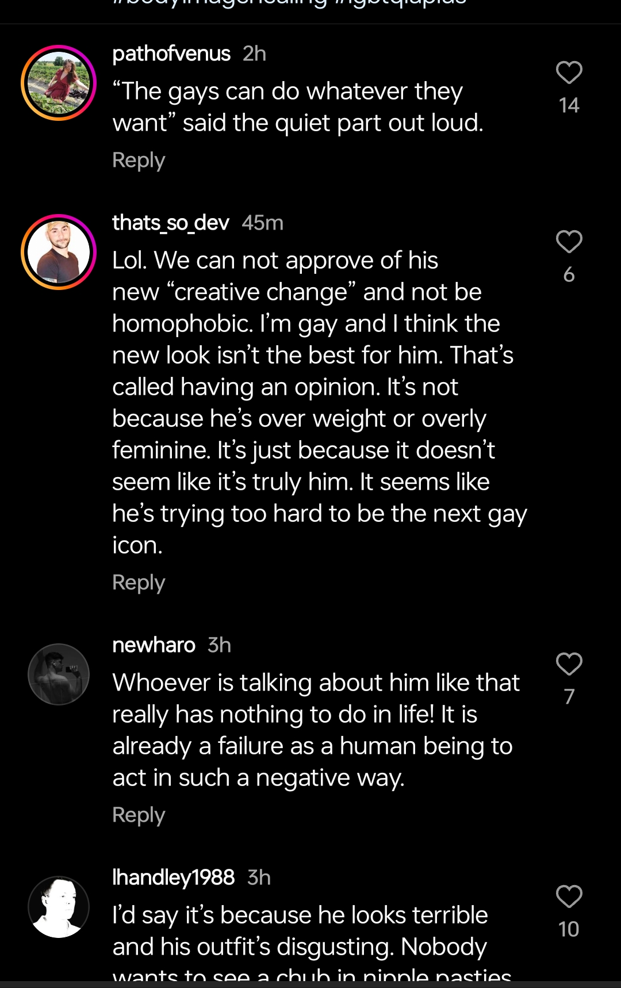The image size is (621, 988).
Task: Open thats_so_dev username link
Action: [171, 223]
